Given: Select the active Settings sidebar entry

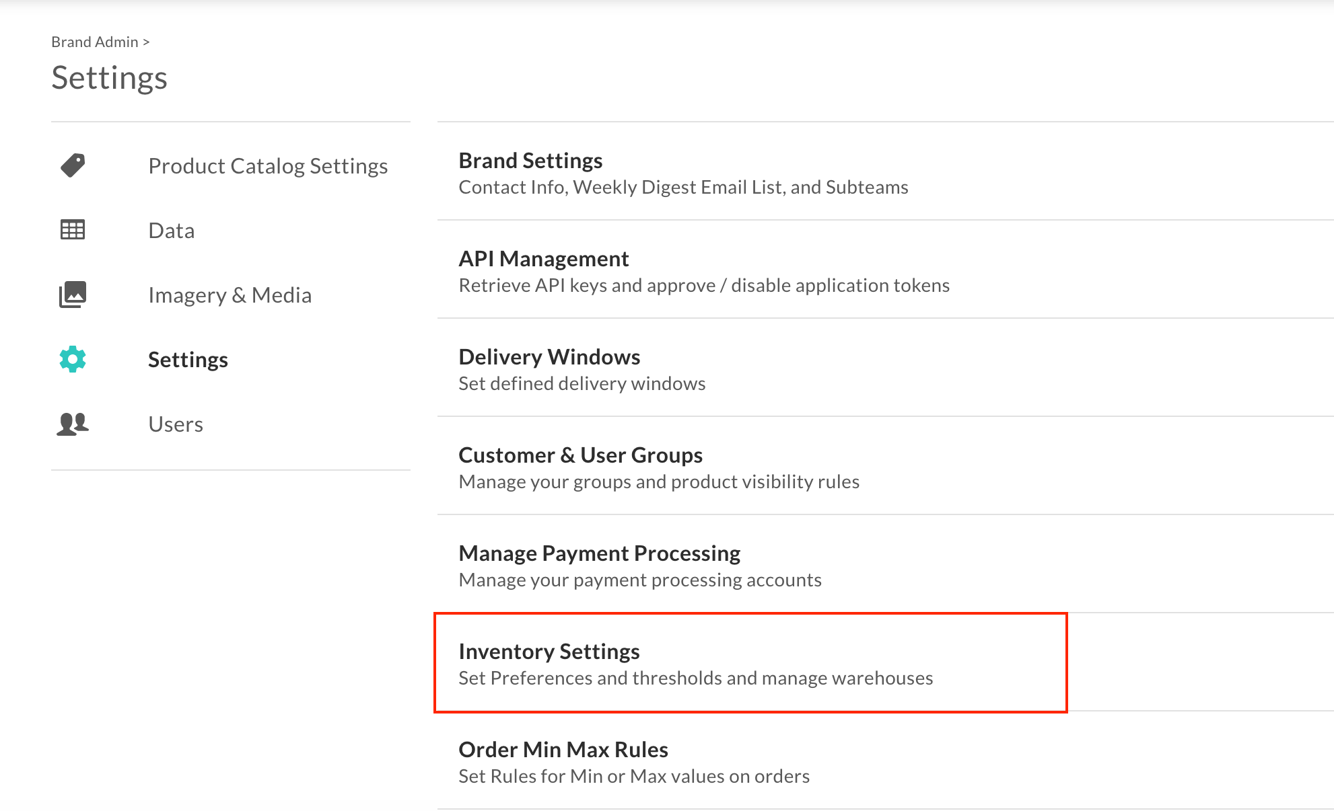Looking at the screenshot, I should pos(188,359).
